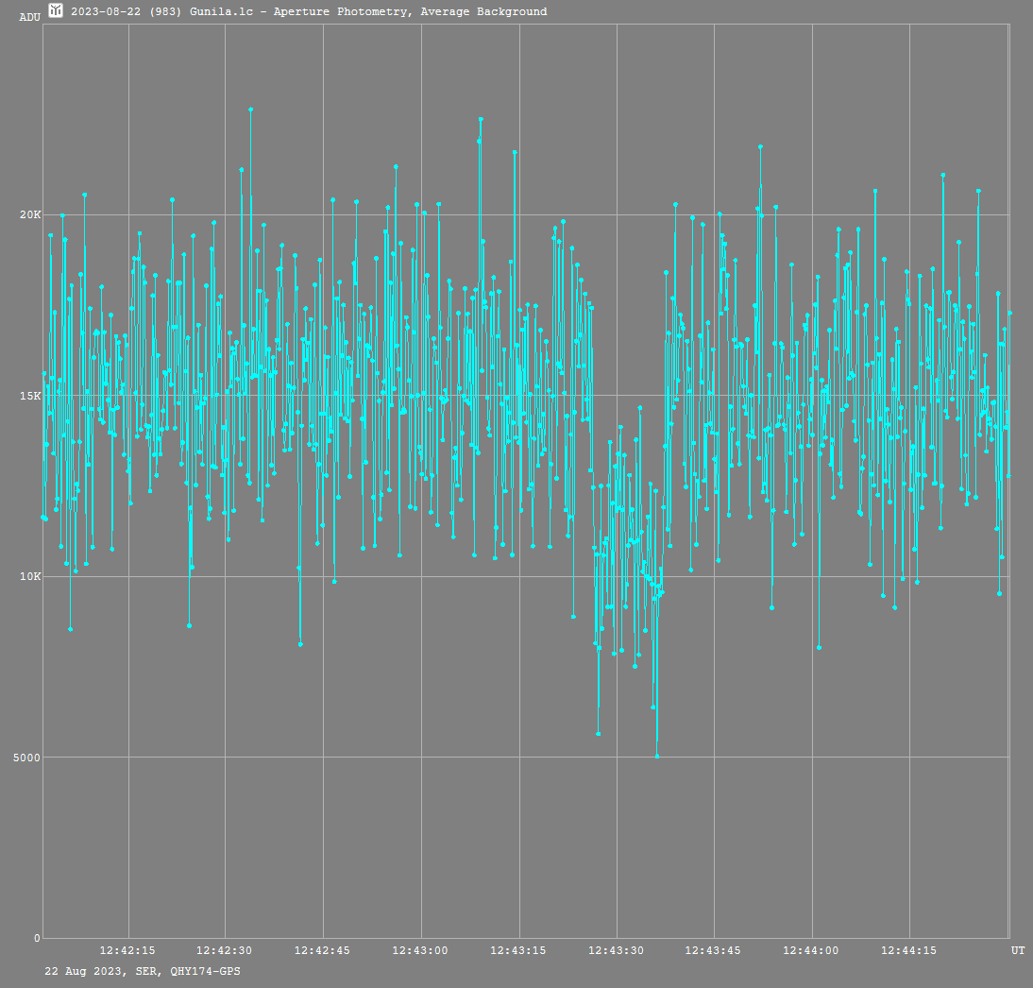The image size is (1033, 988).
Task: Click the '22 Aug 2023, SER, QHY174-GPS' footer text
Action: click(143, 972)
